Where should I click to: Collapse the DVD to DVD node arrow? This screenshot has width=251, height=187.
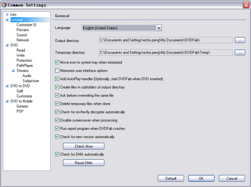coord(7,86)
